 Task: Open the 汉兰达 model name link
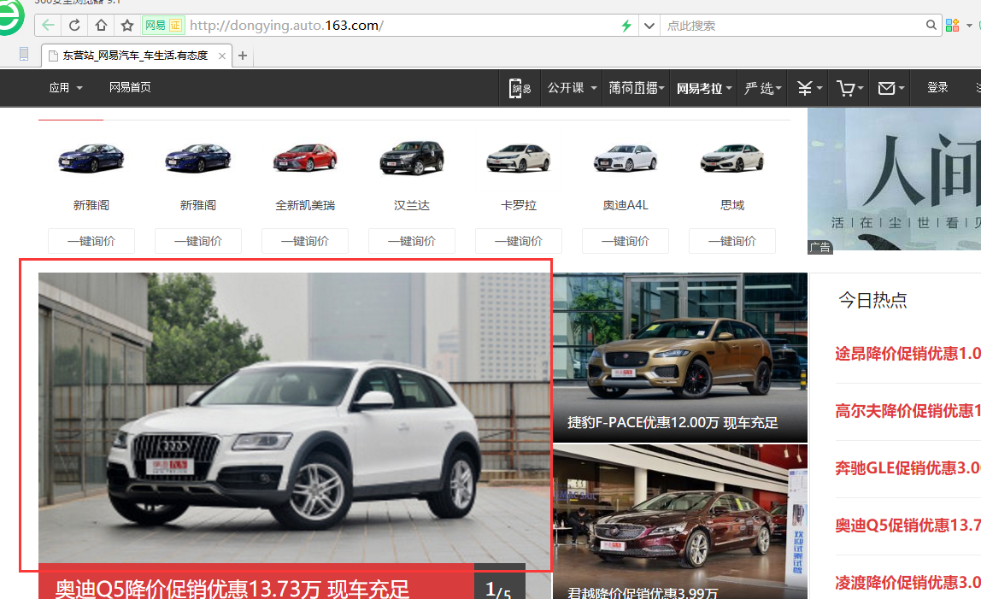point(412,205)
